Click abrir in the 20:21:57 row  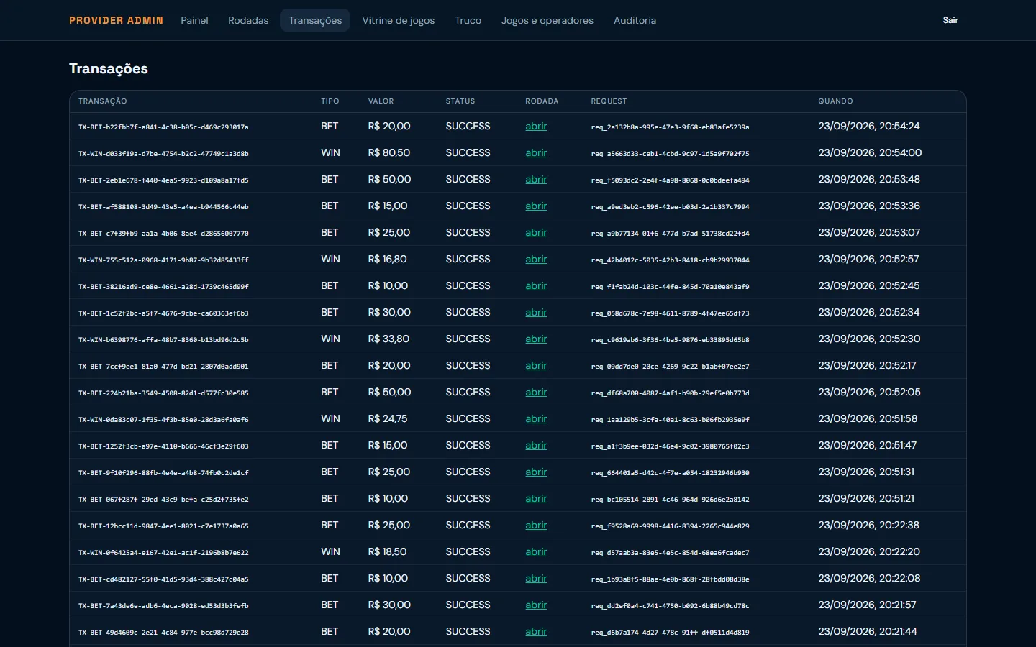[536, 605]
